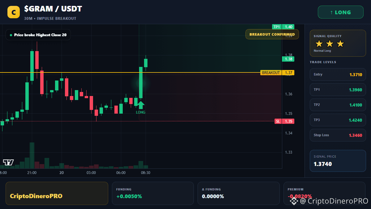Click the 08:30 time axis label
Viewport: 371px width, 209px height.
(146, 173)
